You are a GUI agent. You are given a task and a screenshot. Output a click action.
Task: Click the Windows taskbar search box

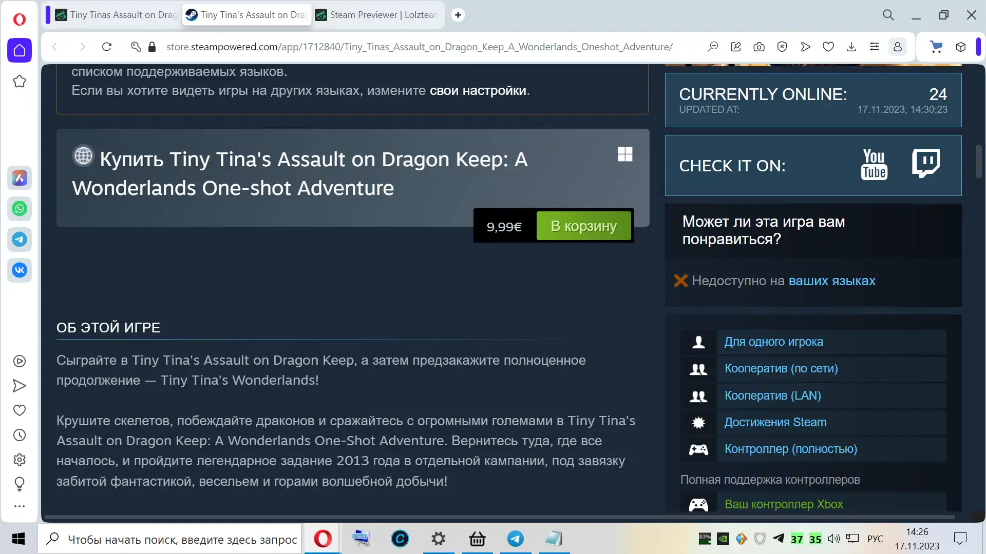(x=169, y=539)
